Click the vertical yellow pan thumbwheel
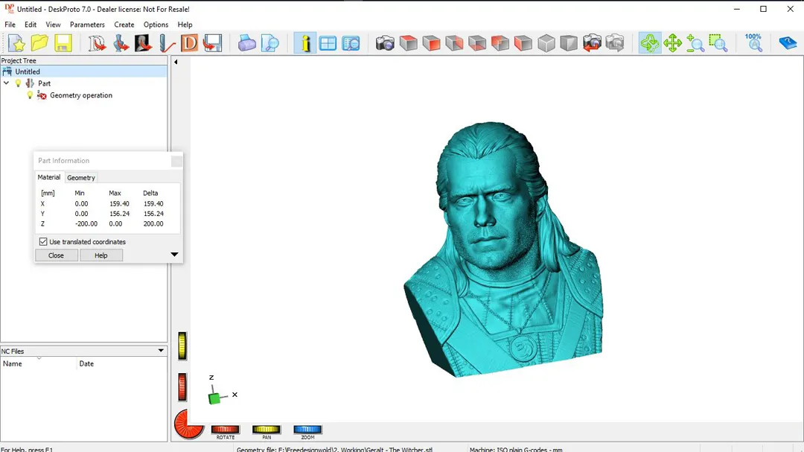This screenshot has height=452, width=804. [182, 346]
